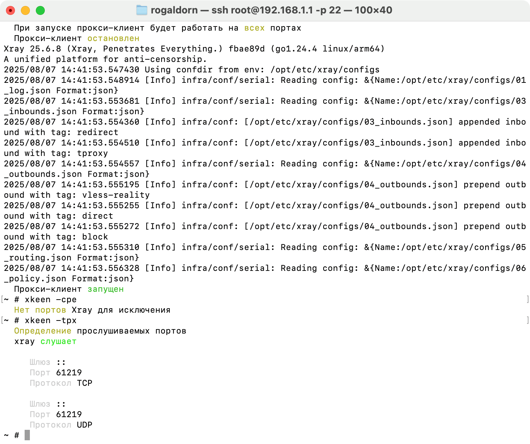Screen dimensions: 530x444
Task: Click the left bracket mark beside 'xkeen -tpx'
Action: click(2, 320)
